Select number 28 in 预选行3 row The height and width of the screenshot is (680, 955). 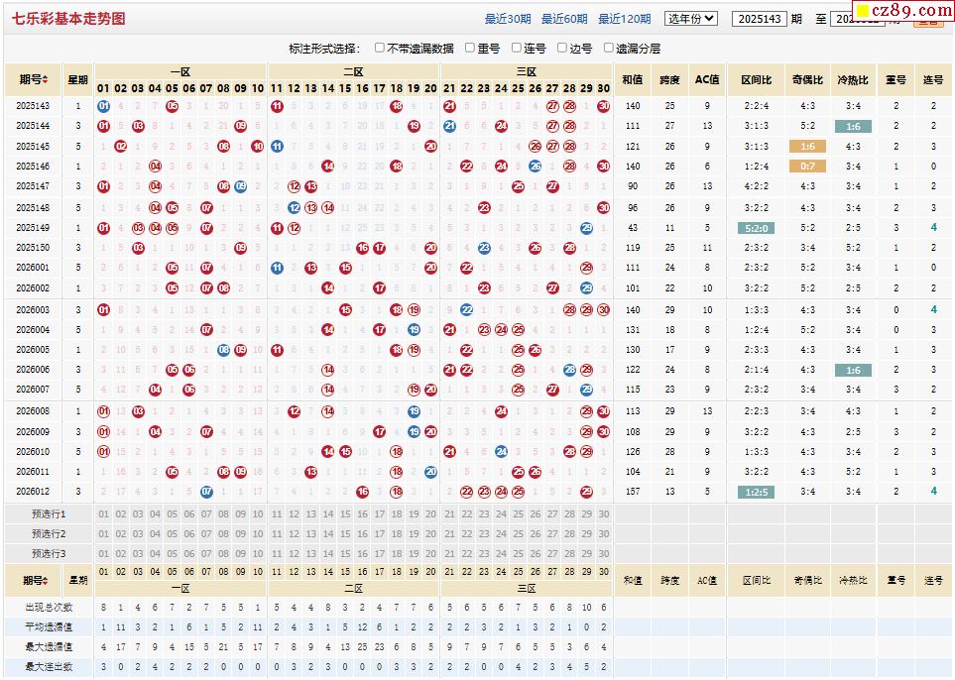point(569,553)
